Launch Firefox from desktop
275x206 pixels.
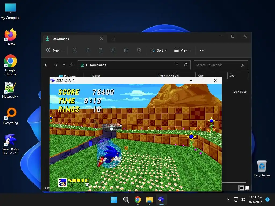coord(10,37)
